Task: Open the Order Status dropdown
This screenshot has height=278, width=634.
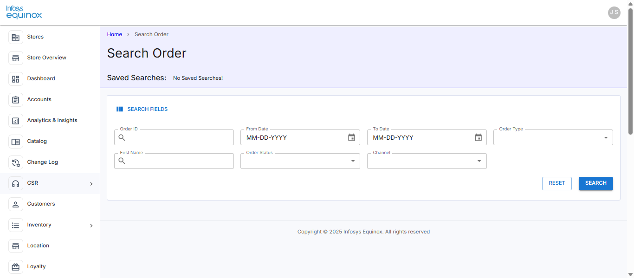Action: pos(300,161)
